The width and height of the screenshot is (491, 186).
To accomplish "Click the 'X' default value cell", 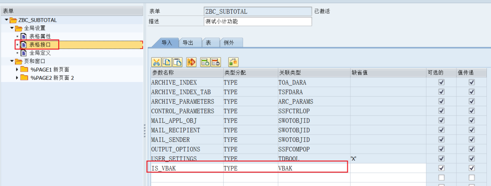I will [x=388, y=158].
